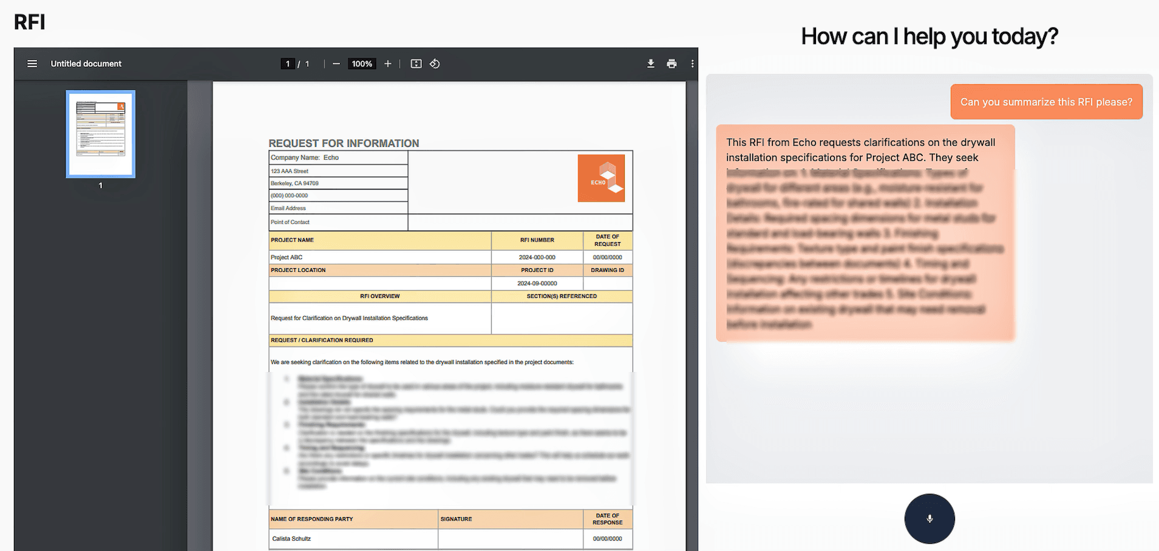Zoom in with the plus icon
The width and height of the screenshot is (1159, 551).
(x=388, y=64)
